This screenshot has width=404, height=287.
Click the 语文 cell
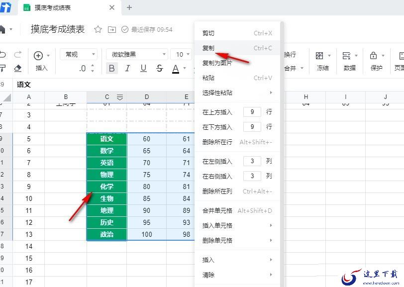tap(106, 139)
